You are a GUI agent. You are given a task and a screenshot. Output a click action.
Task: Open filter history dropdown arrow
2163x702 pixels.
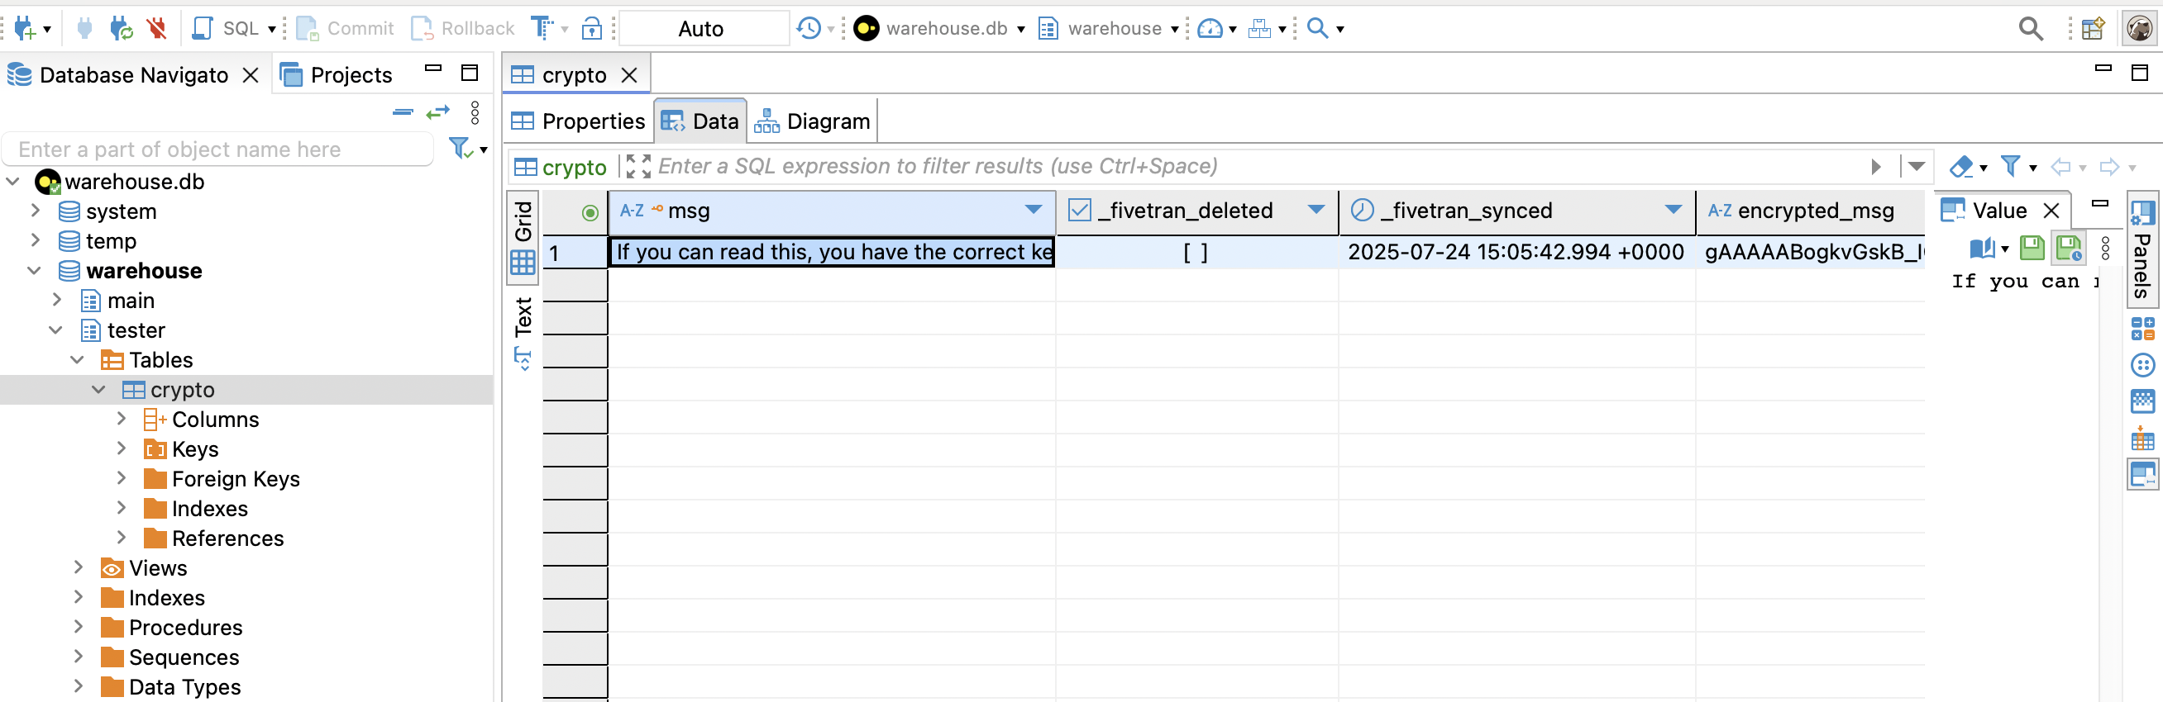(1917, 167)
